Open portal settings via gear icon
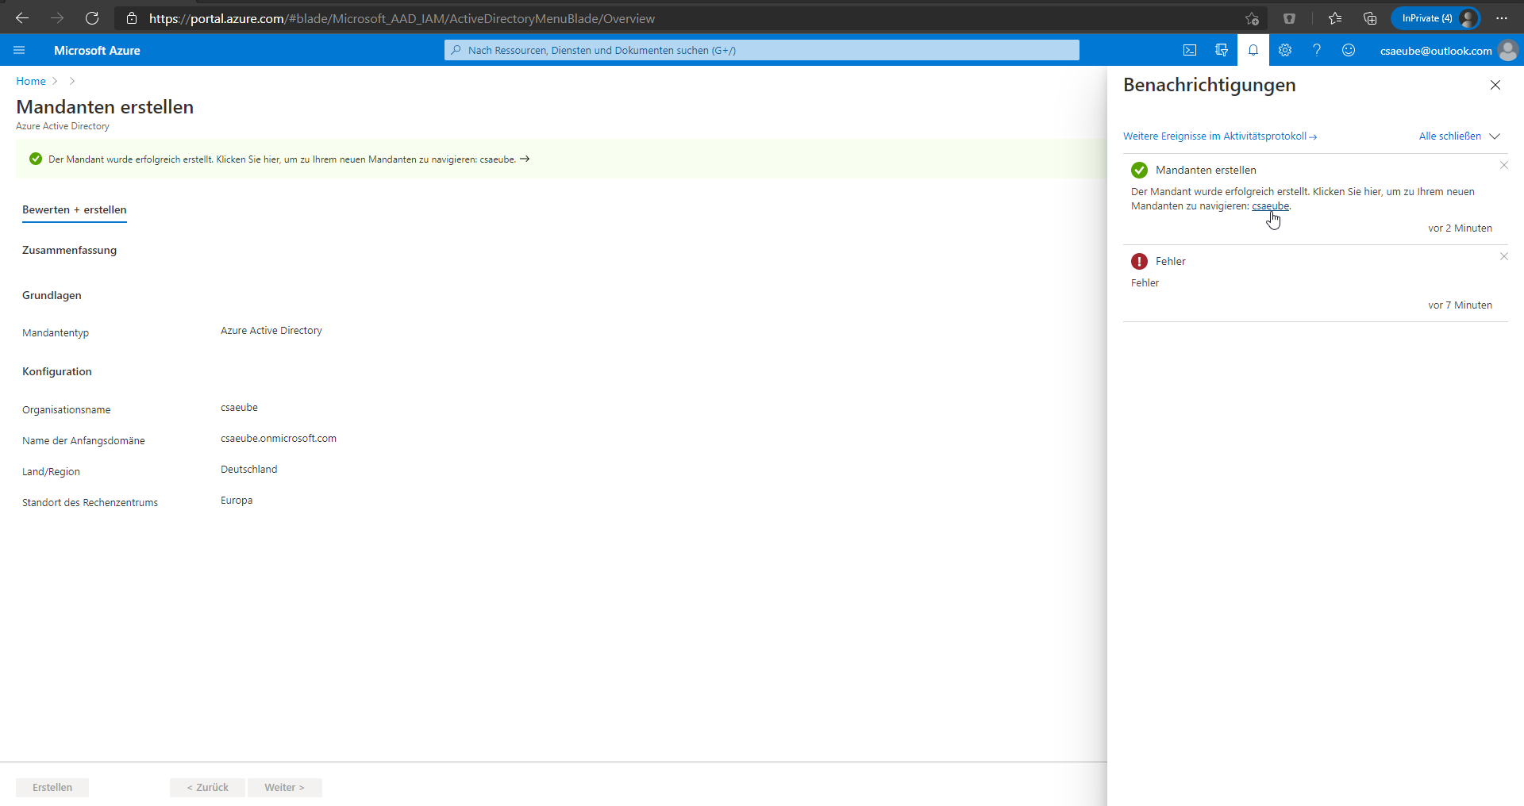The height and width of the screenshot is (806, 1524). tap(1285, 50)
